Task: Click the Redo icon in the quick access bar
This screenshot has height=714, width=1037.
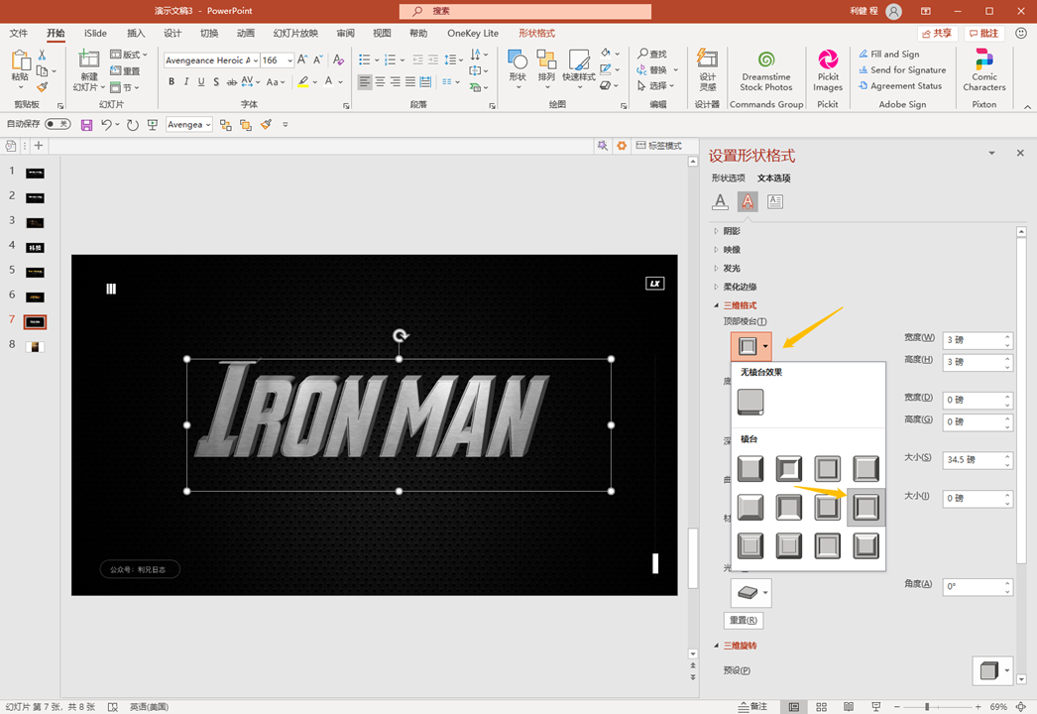Action: click(132, 124)
